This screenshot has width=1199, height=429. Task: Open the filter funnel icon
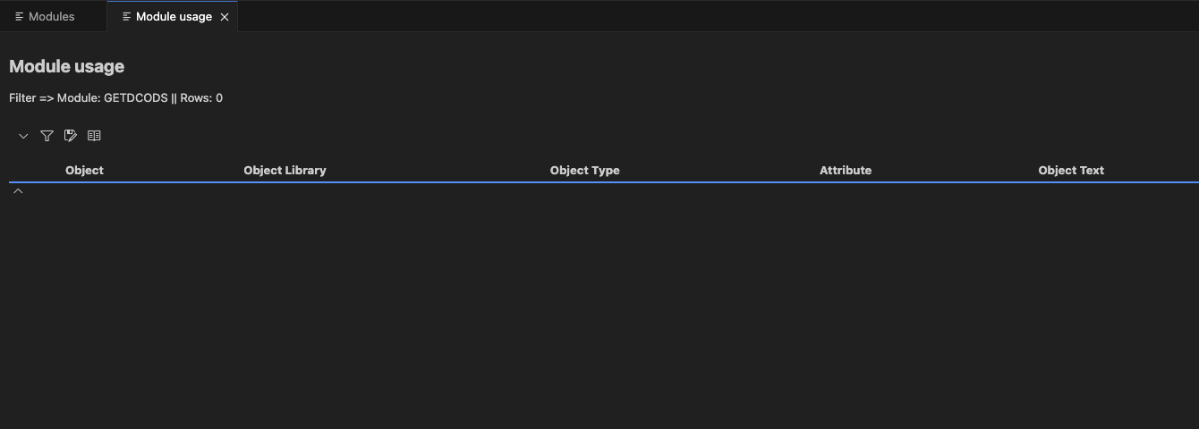point(47,136)
